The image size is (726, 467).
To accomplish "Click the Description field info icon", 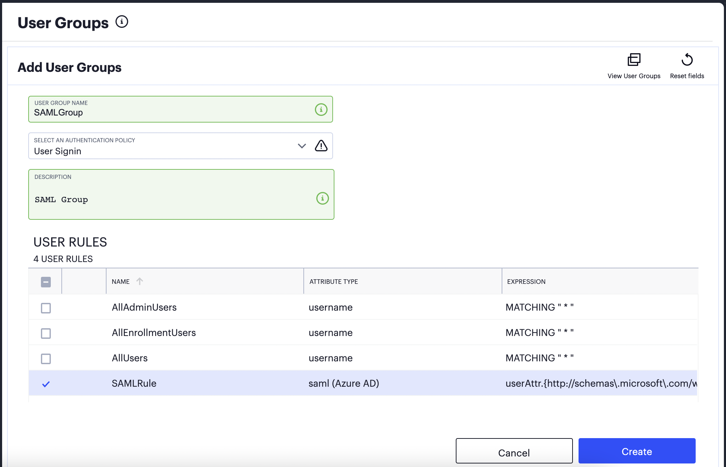I will point(322,198).
